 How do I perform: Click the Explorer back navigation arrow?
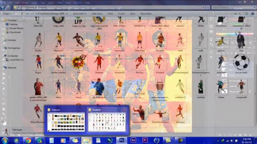tap(3, 8)
